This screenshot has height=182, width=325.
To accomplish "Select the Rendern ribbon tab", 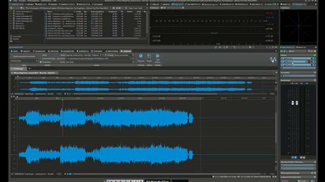I will (126, 51).
